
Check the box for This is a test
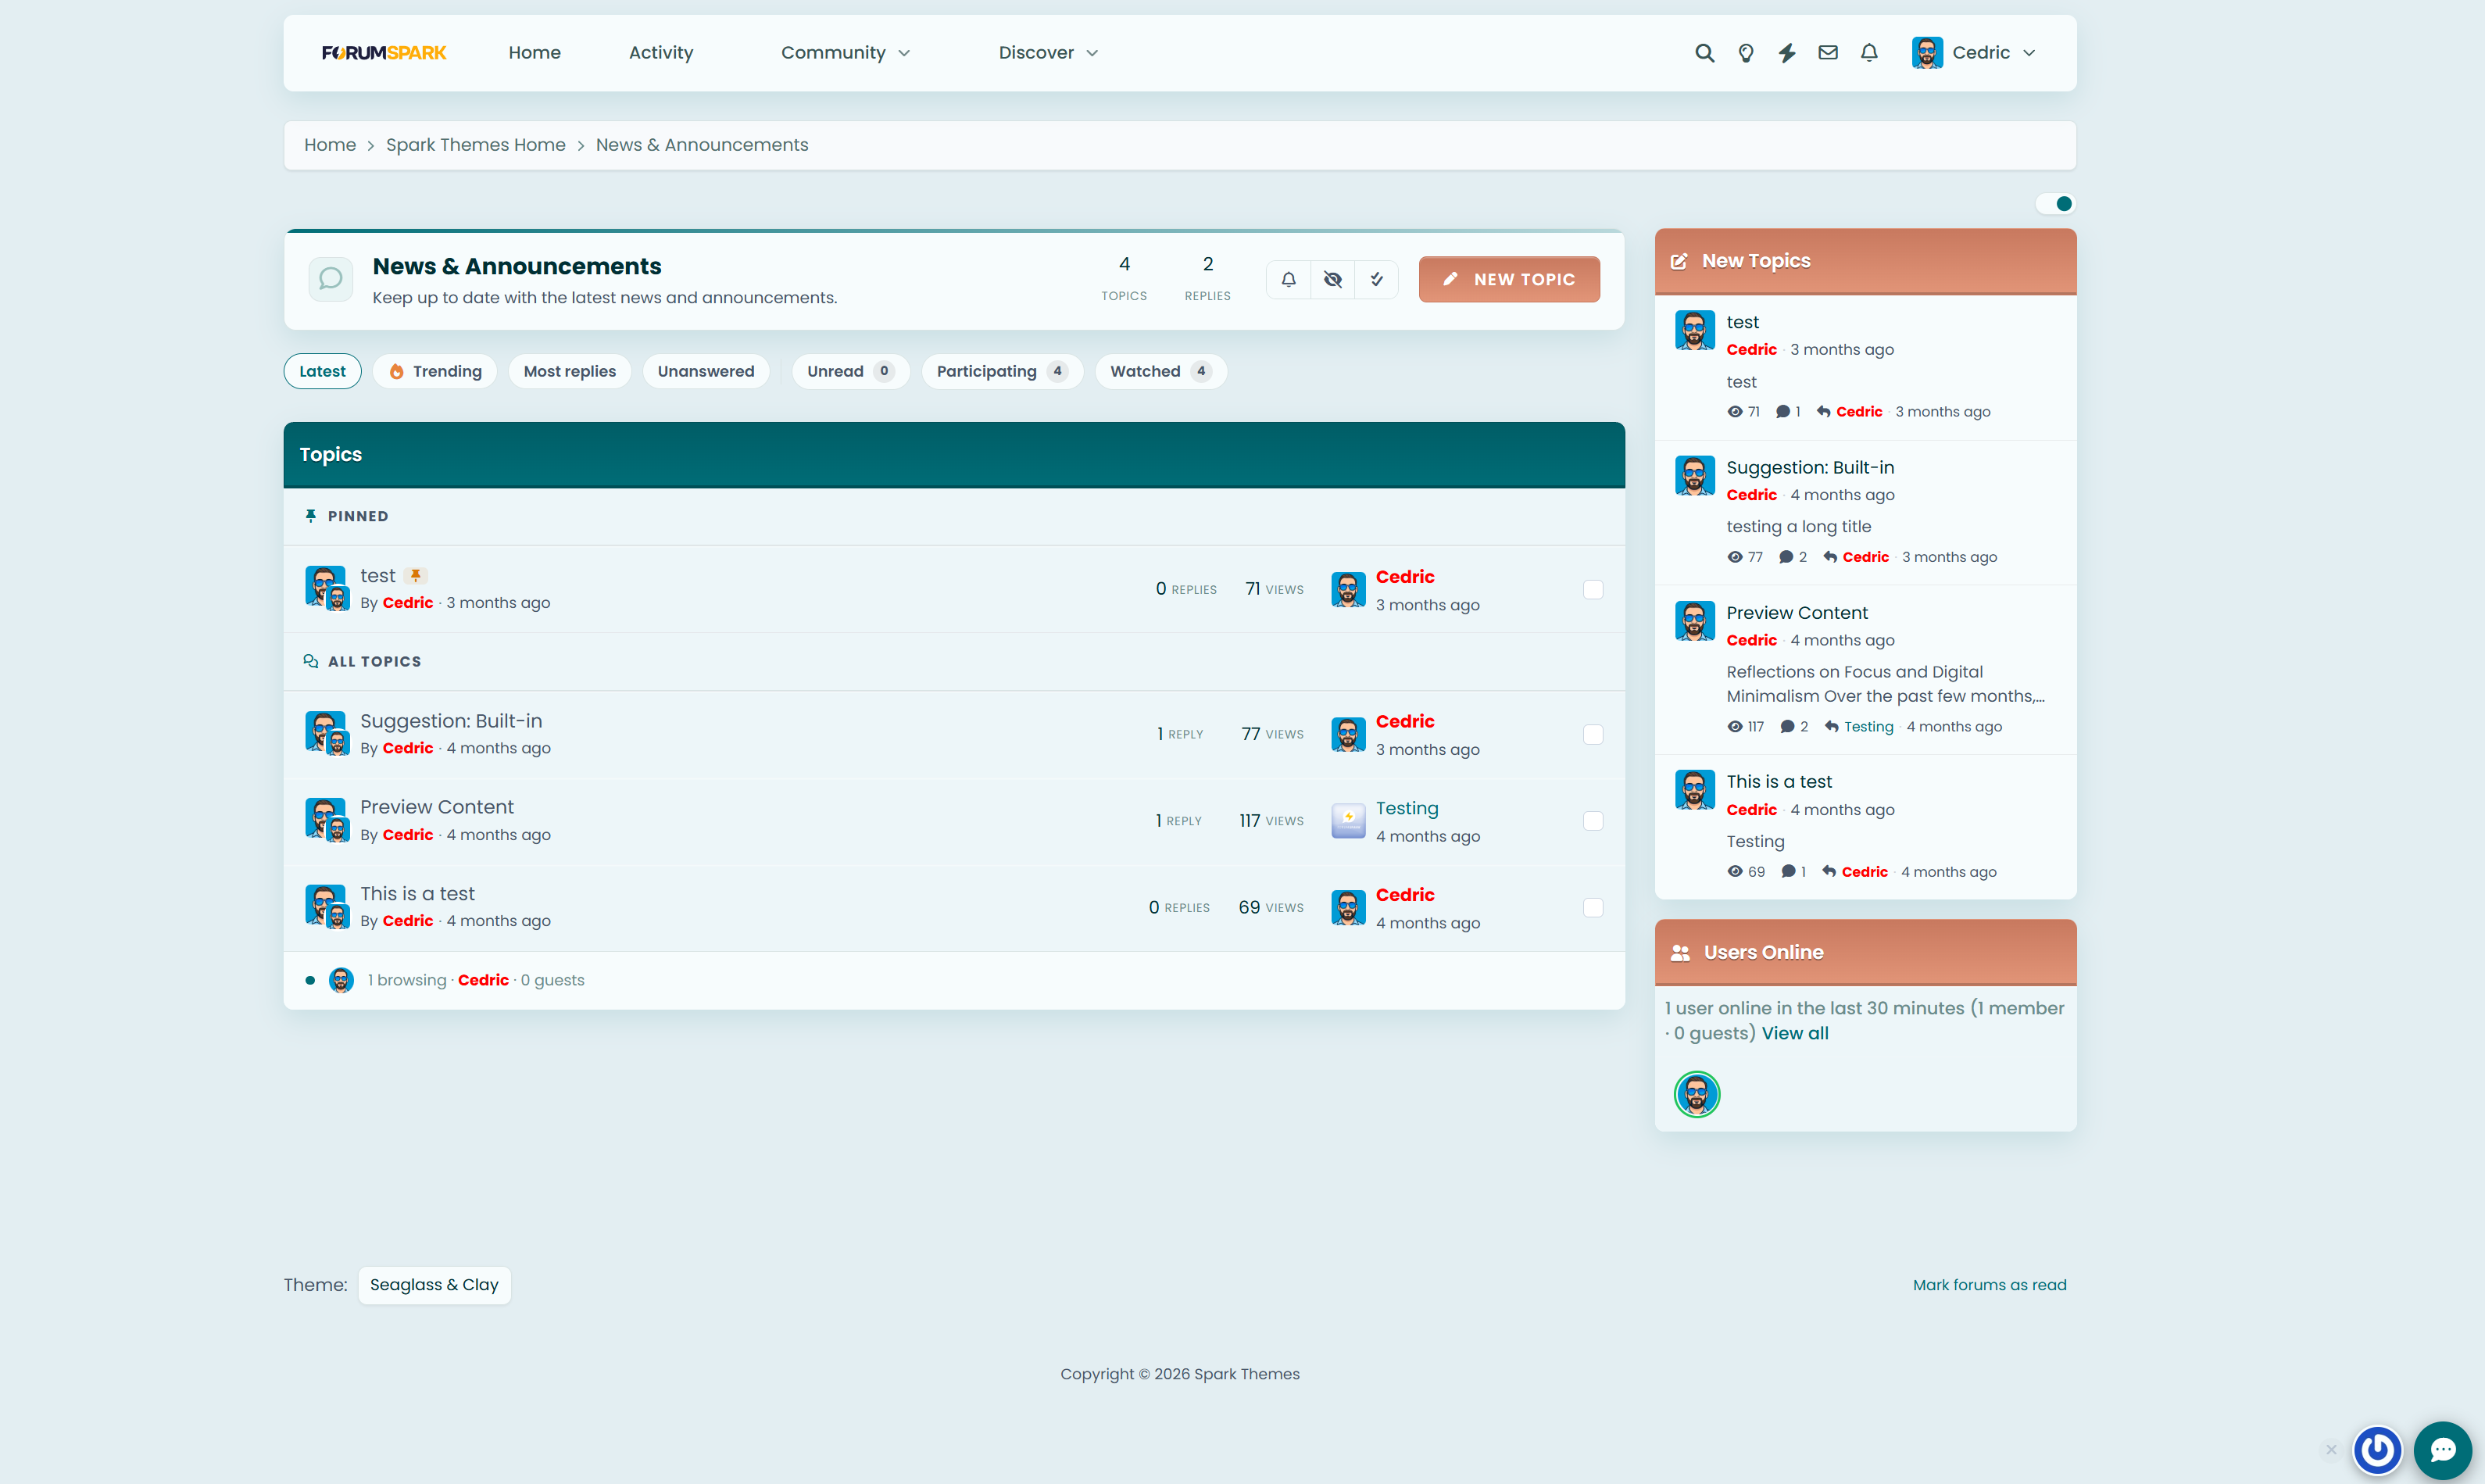[1593, 908]
